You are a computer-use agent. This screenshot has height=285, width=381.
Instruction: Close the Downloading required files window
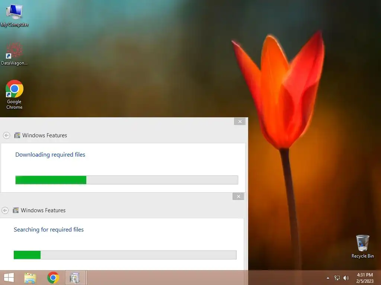pos(240,121)
